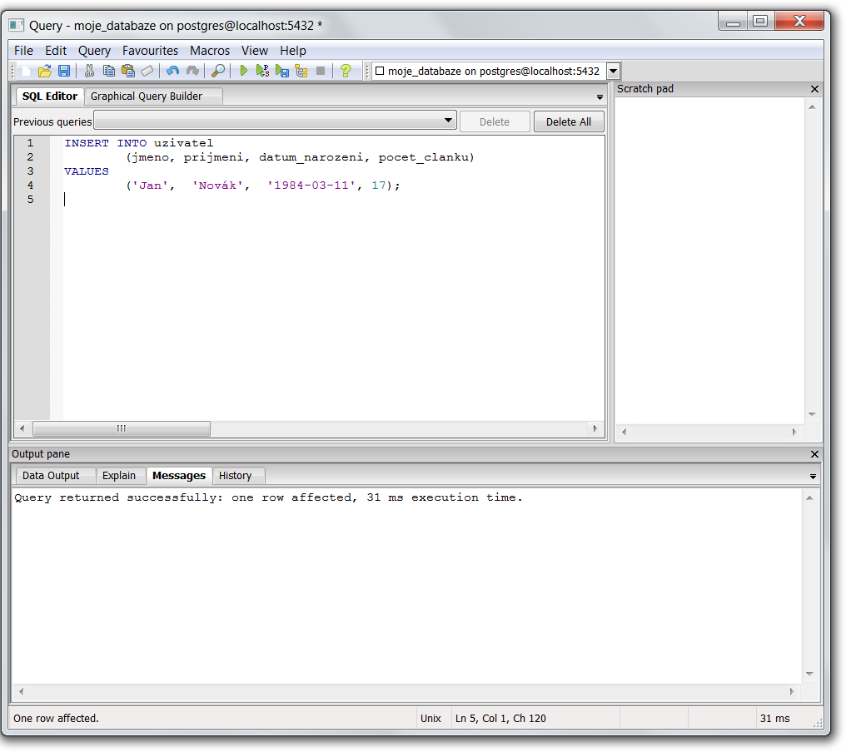Expand the Previous queries combo box
The width and height of the screenshot is (846, 752).
[x=449, y=121]
